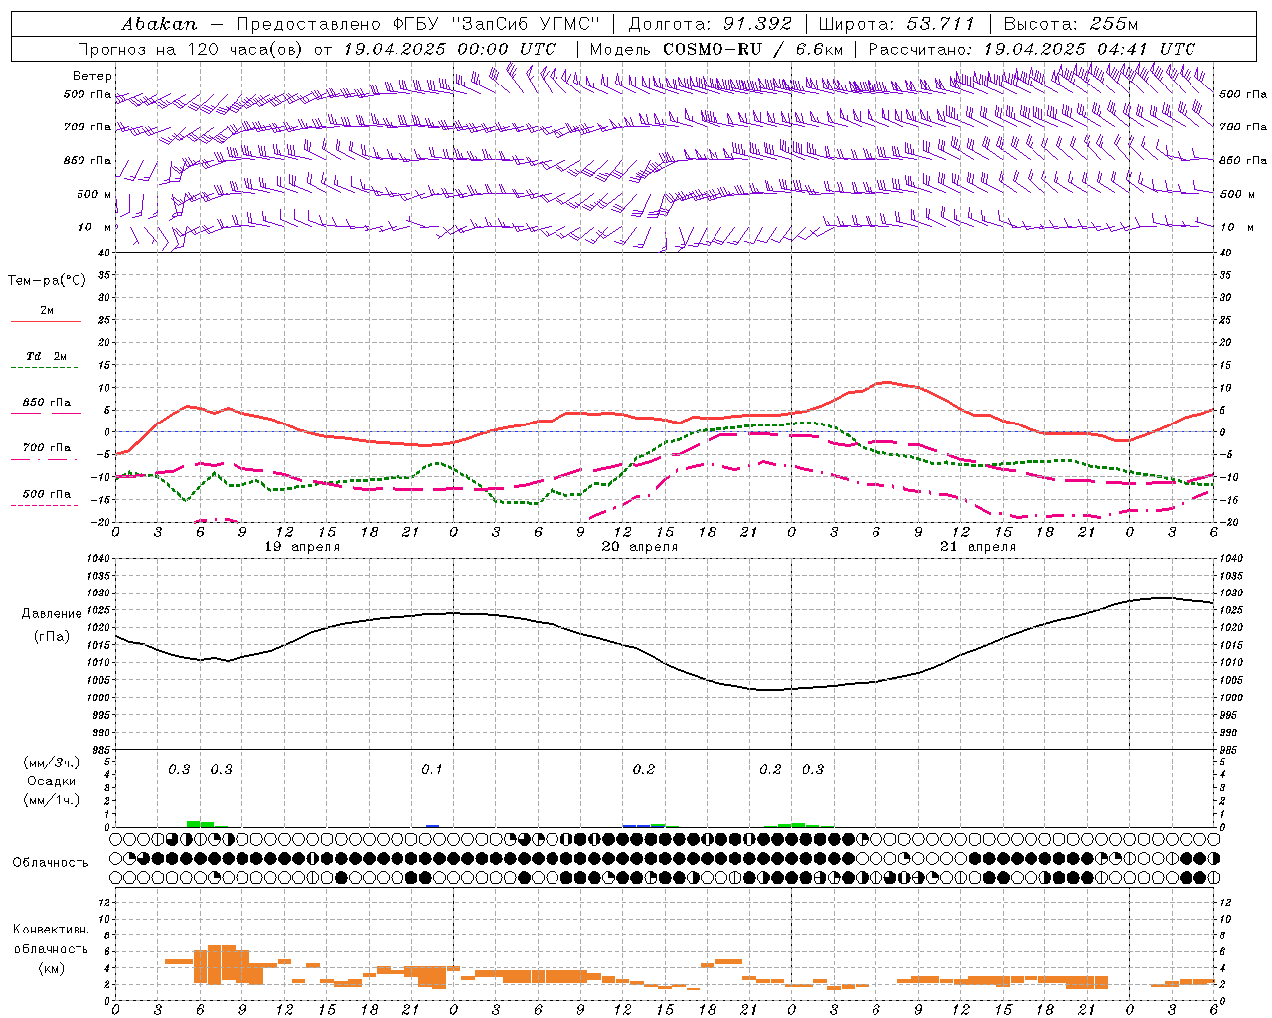Click the Abakan station title

[x=159, y=24]
